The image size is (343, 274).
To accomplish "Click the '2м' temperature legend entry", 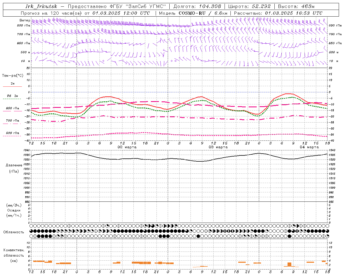I will click(13, 84).
